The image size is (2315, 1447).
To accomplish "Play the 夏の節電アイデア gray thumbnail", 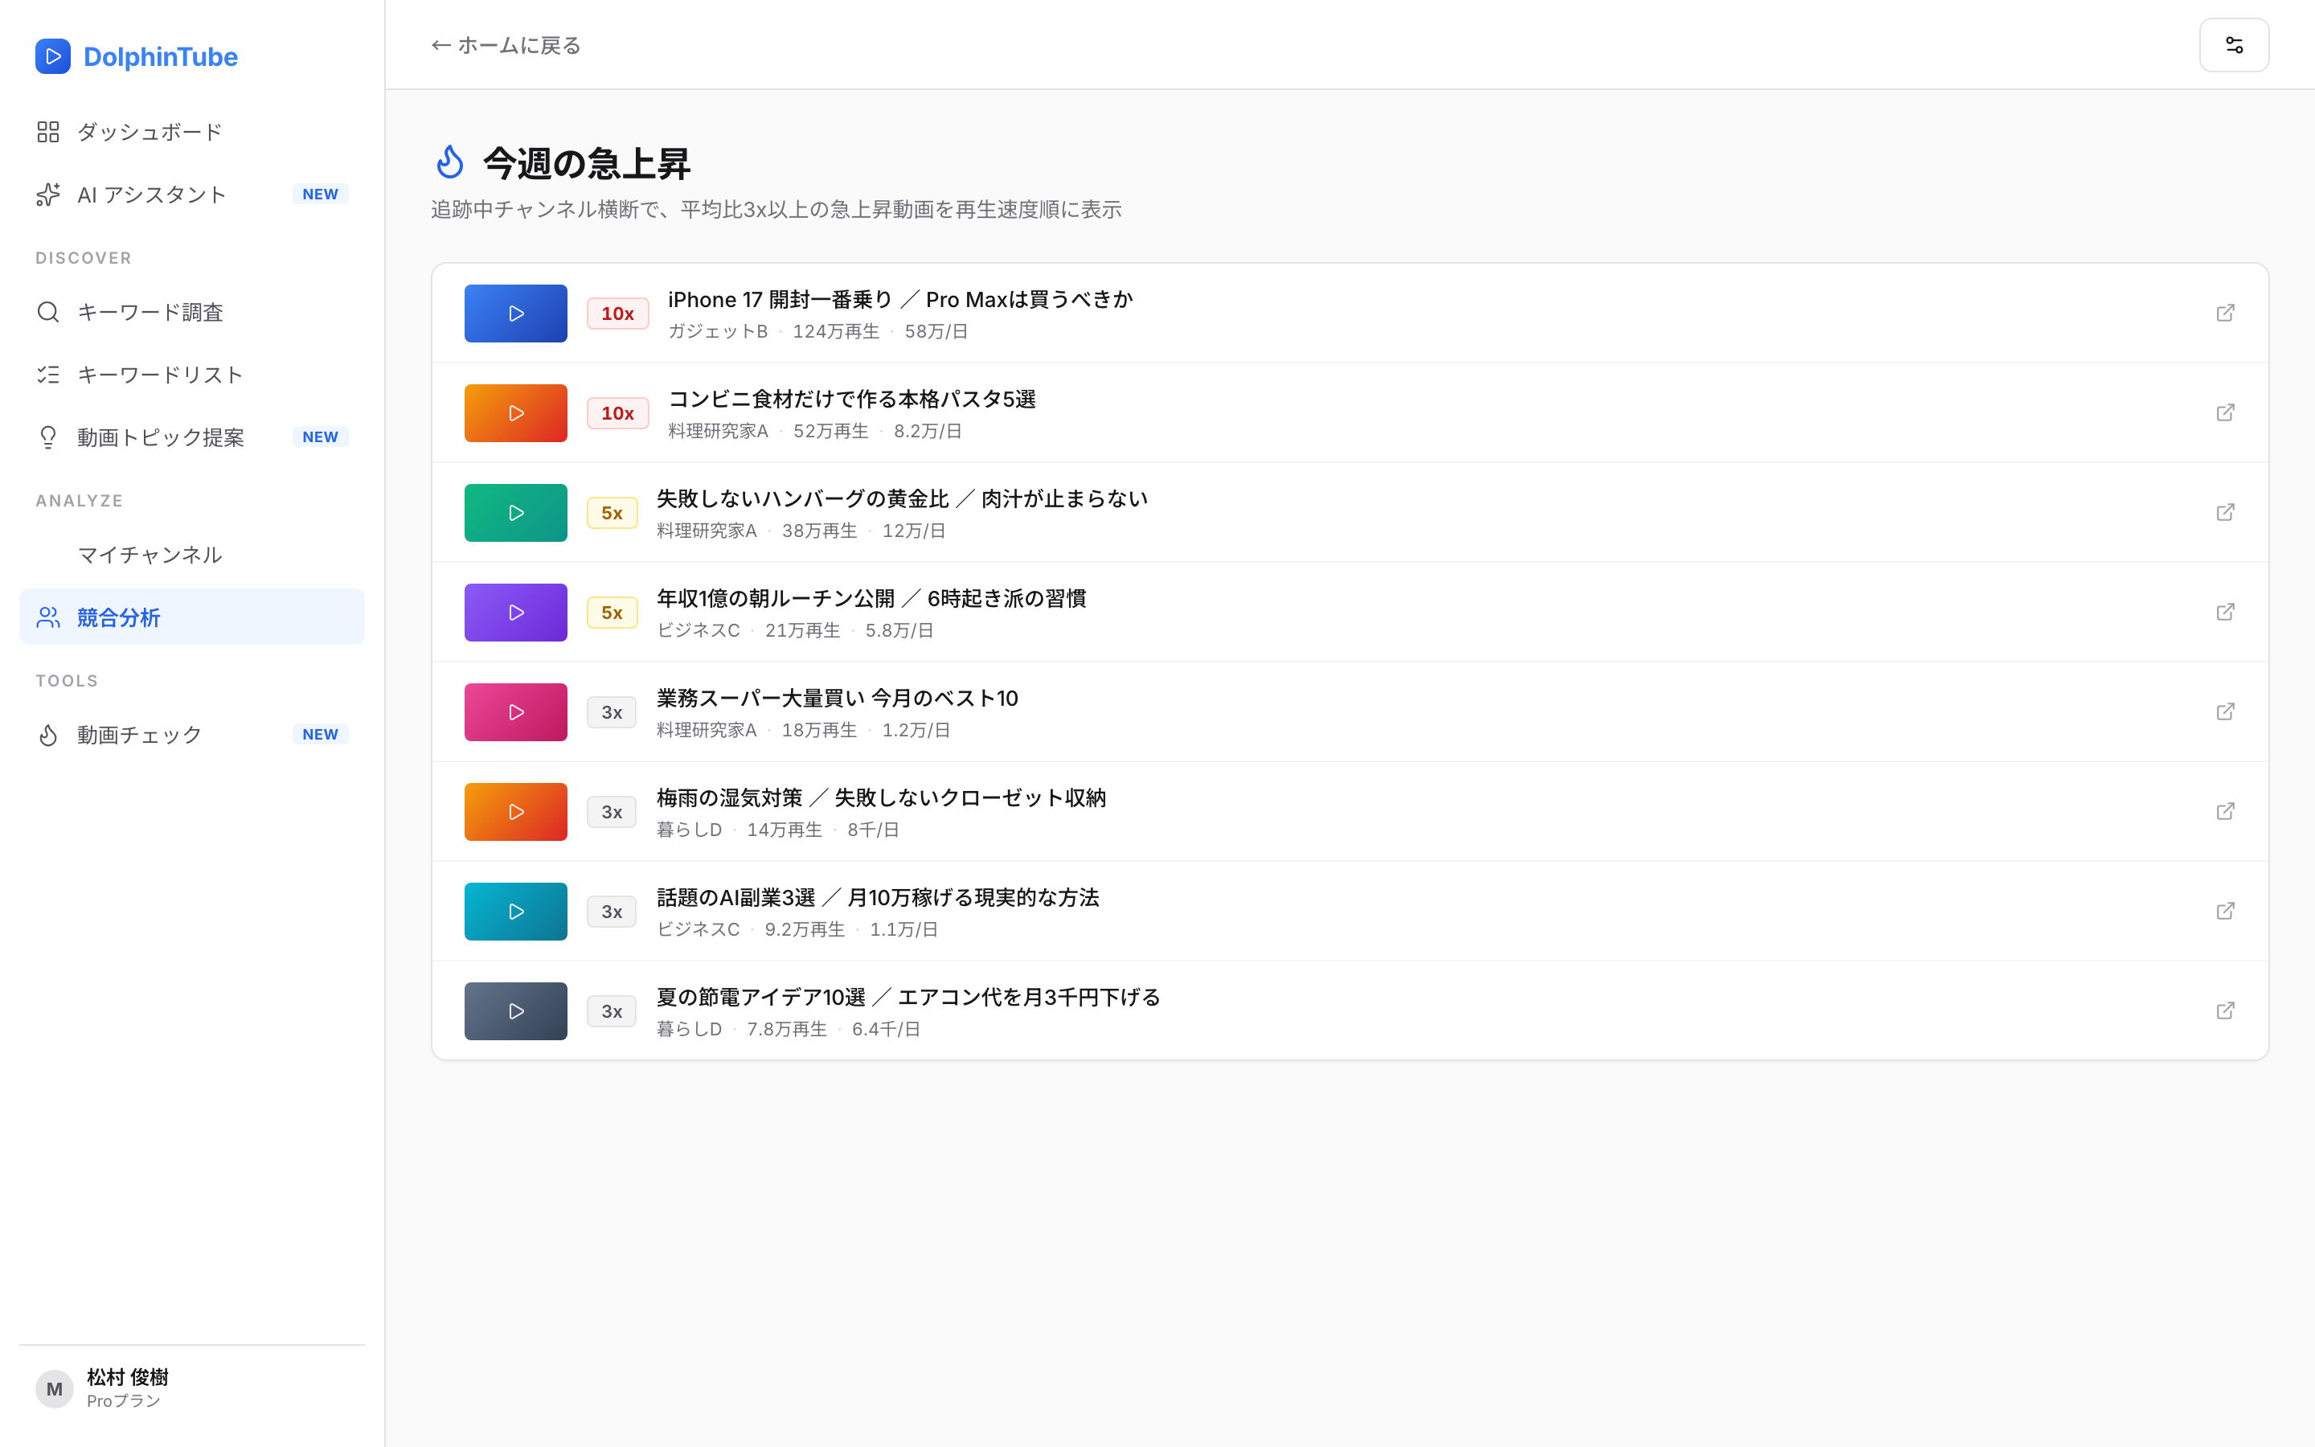I will [x=515, y=1010].
